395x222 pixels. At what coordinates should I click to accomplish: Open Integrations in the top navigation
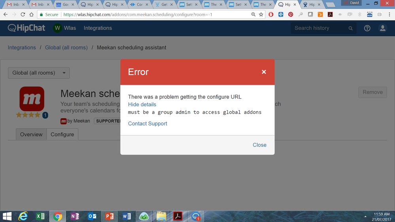point(98,28)
